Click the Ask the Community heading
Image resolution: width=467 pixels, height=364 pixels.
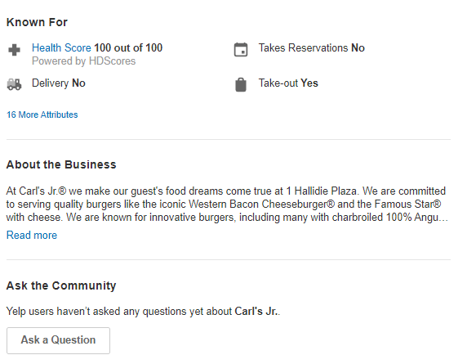click(x=61, y=285)
